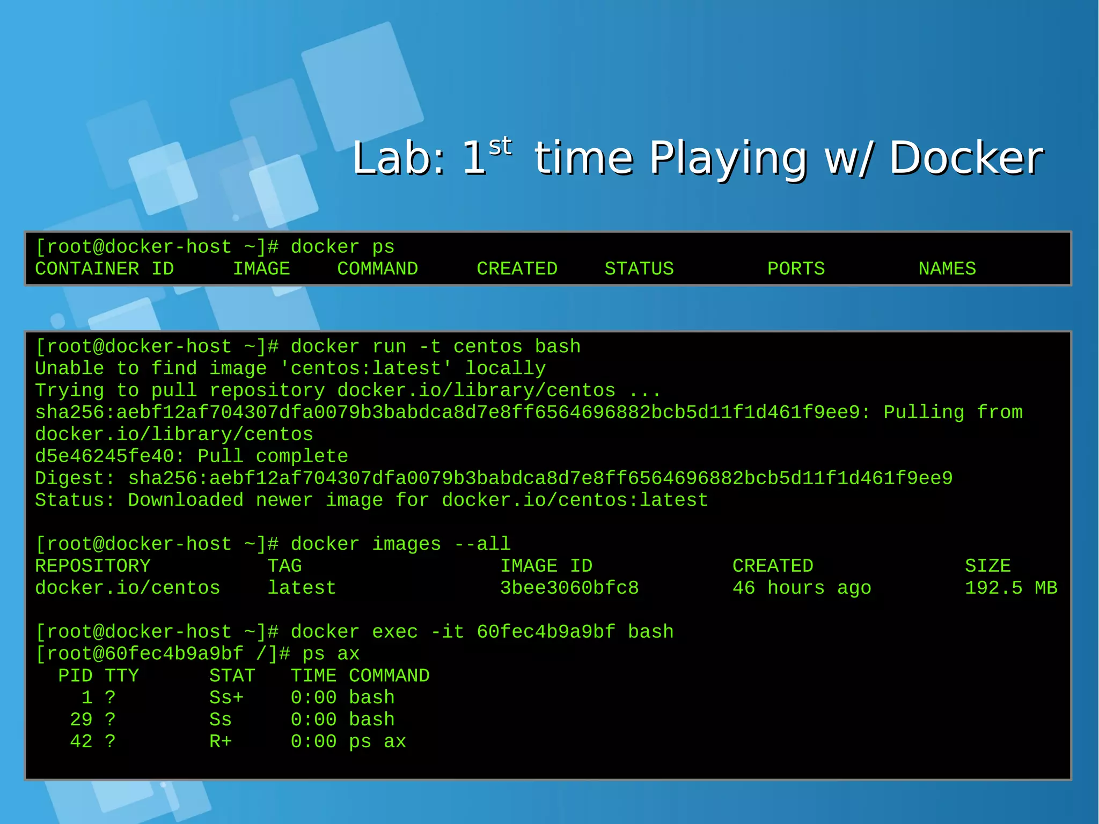Click the 'PORTS' column header
Image resolution: width=1099 pixels, height=824 pixels.
tap(796, 268)
